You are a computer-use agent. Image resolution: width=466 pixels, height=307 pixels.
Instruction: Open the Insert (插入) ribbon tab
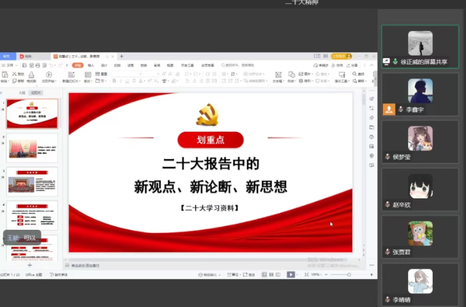coord(91,65)
